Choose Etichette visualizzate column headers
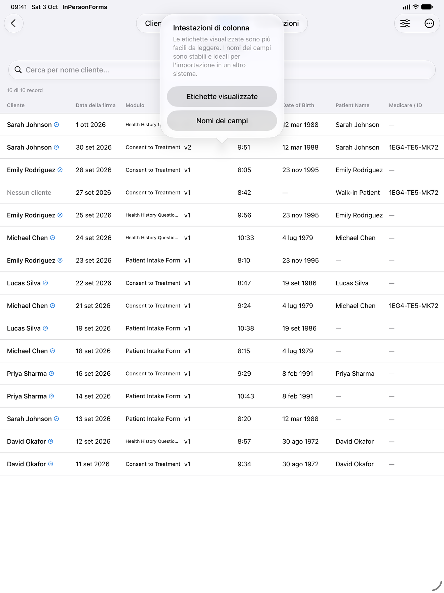The image size is (444, 593). point(222,97)
